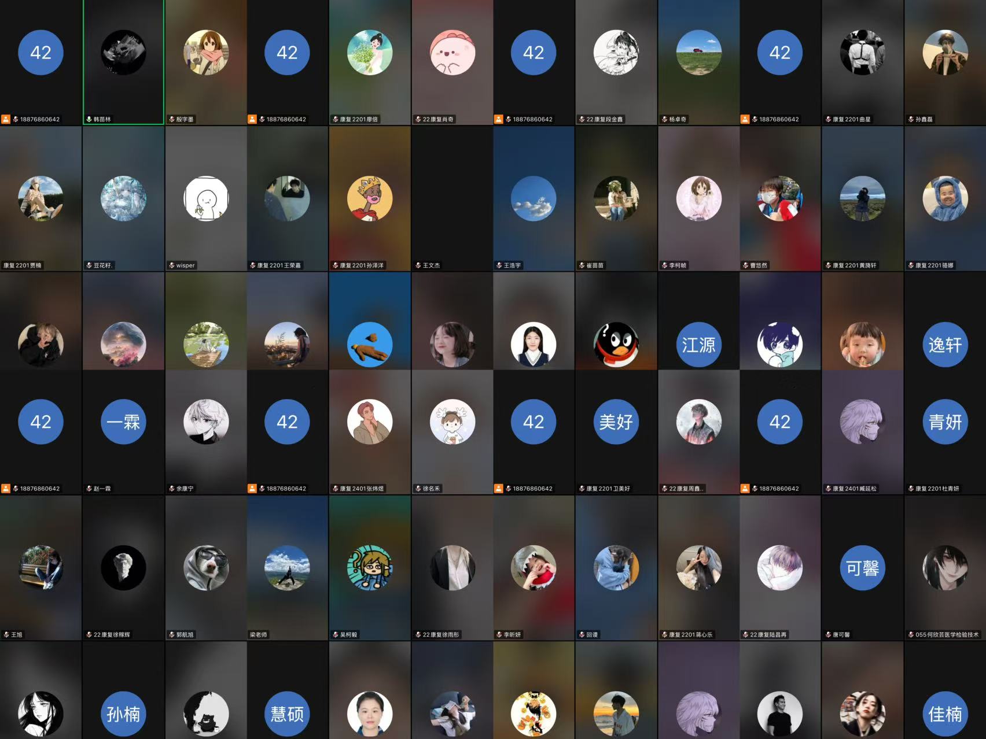Click the muted mic icon beside 杨卓奇
Screen dimensions: 986x739
click(x=665, y=119)
